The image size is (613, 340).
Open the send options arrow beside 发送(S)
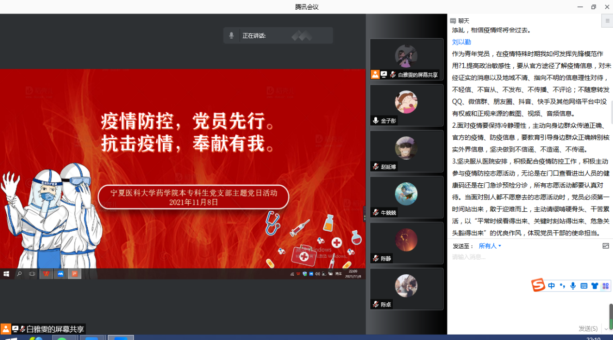tap(606, 329)
